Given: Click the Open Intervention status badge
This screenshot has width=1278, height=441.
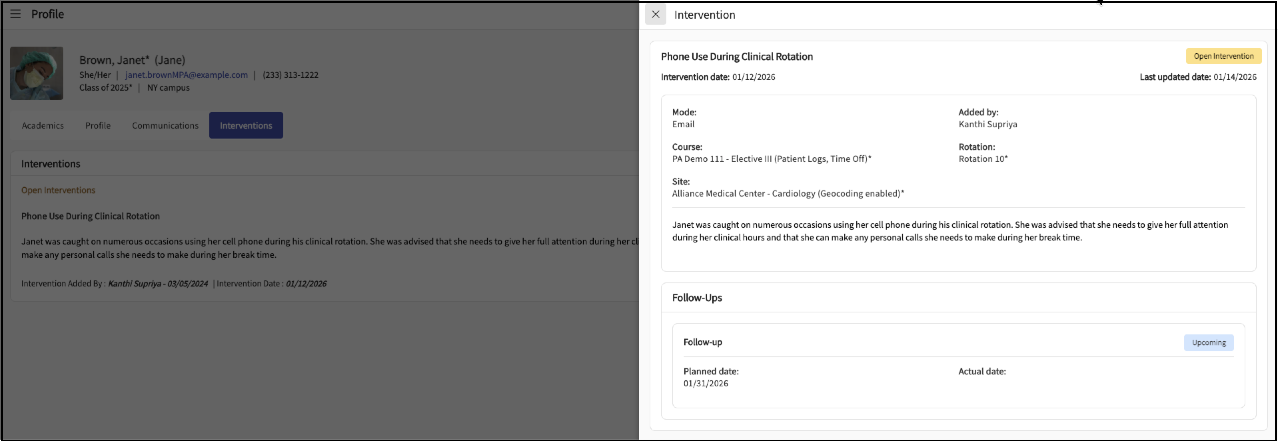Looking at the screenshot, I should [x=1223, y=56].
